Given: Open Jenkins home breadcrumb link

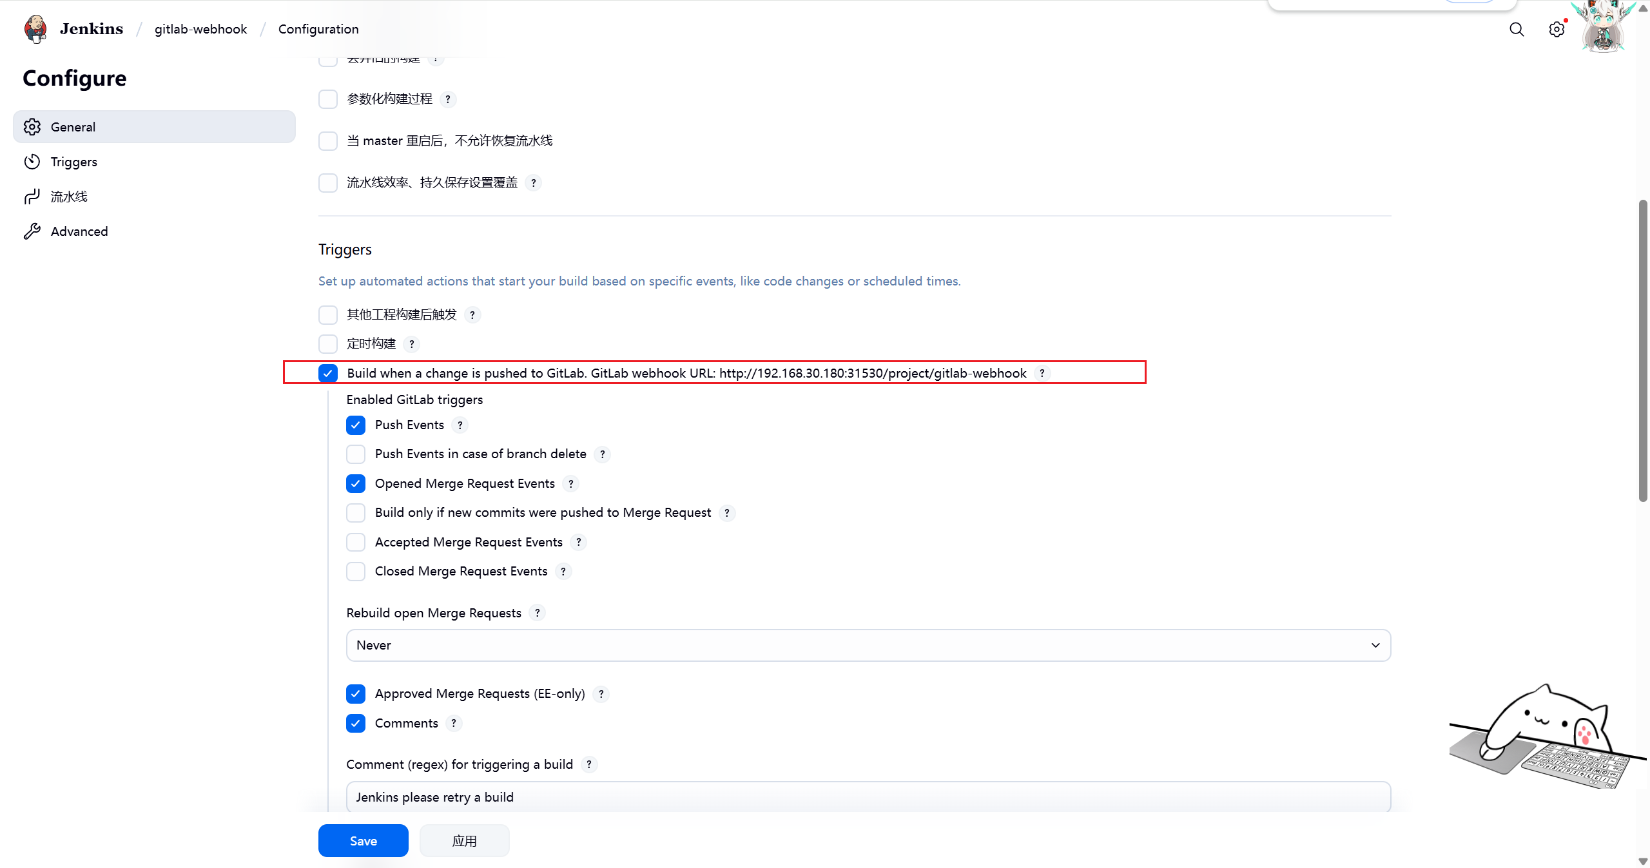Looking at the screenshot, I should (x=91, y=29).
